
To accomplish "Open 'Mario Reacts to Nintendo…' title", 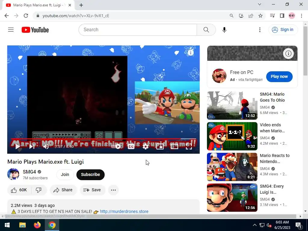I will tap(275, 159).
